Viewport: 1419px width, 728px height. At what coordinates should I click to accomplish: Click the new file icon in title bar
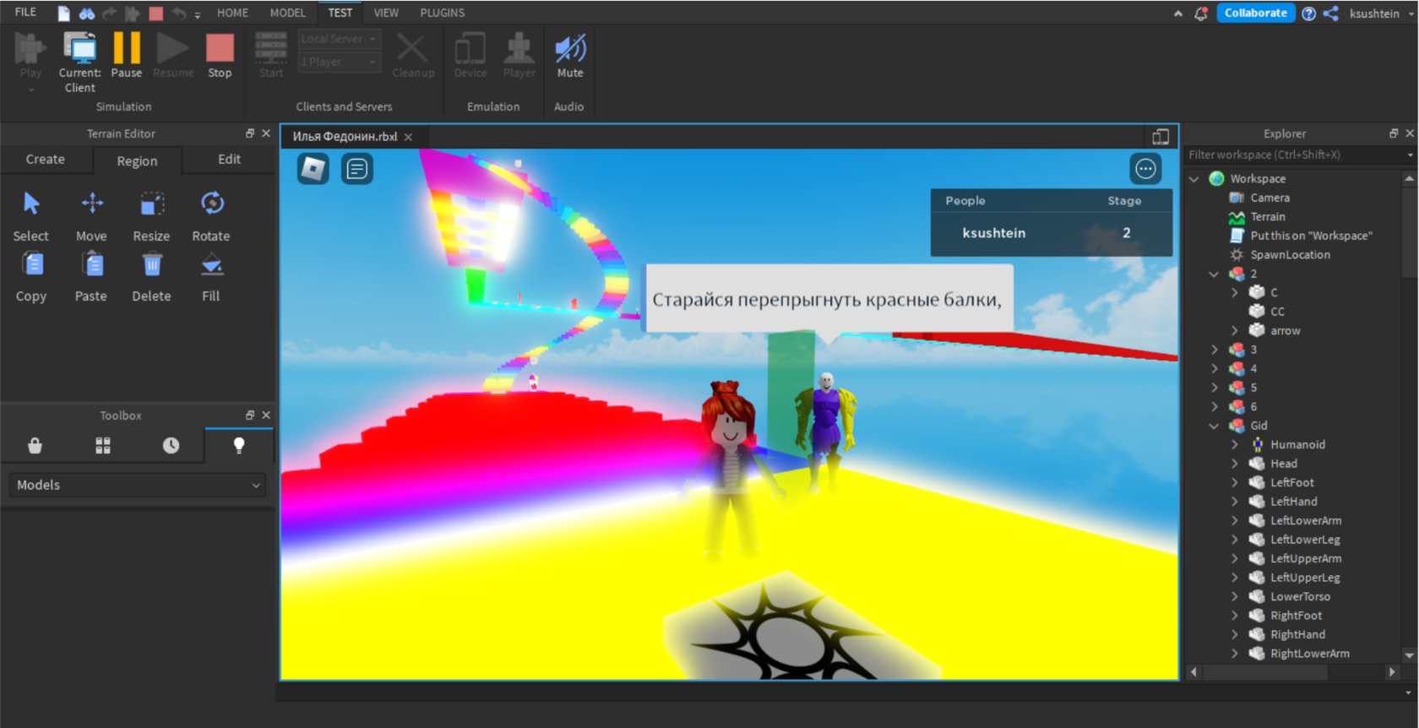click(63, 14)
